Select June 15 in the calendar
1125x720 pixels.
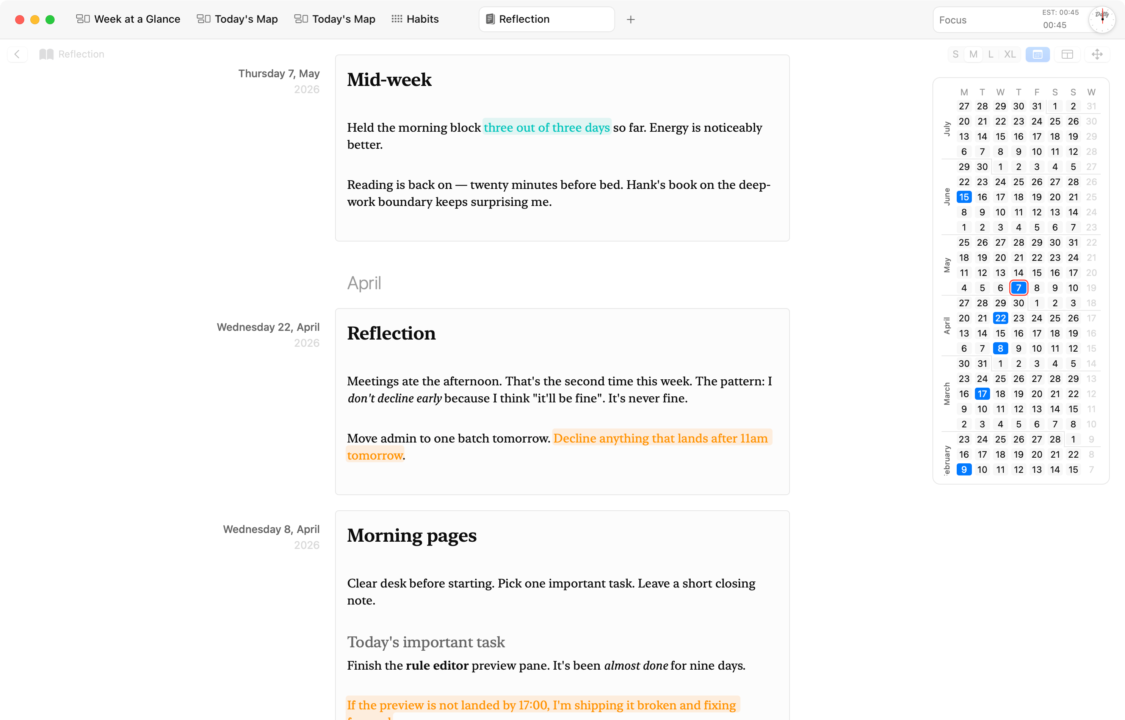coord(964,197)
